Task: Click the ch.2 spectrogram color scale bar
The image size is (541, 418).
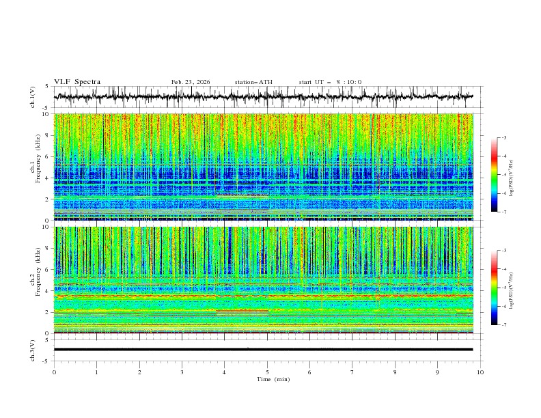Action: [x=494, y=288]
